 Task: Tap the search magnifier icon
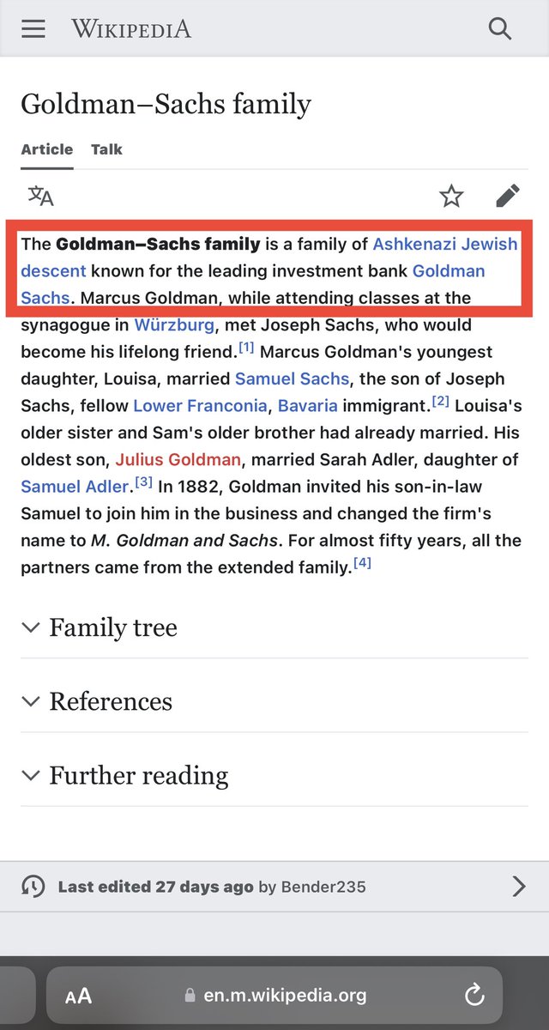(x=499, y=28)
